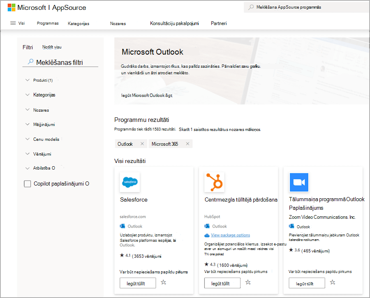The height and width of the screenshot is (298, 370).
Task: Open the Nozares top menu
Action: pos(118,23)
